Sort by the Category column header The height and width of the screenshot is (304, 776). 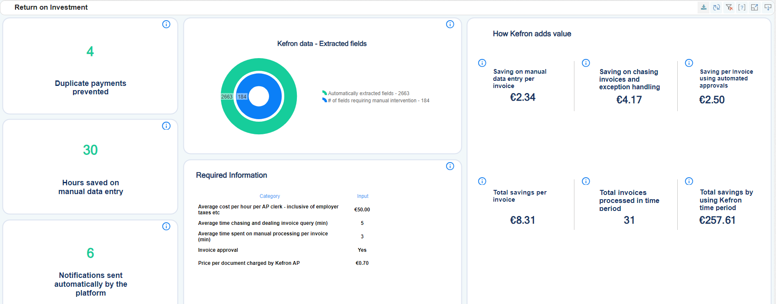pyautogui.click(x=270, y=196)
